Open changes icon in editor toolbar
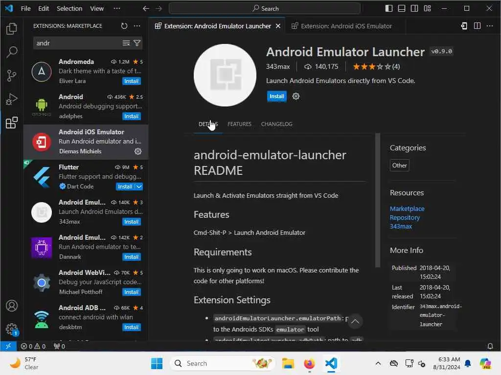The image size is (501, 375). 464,26
